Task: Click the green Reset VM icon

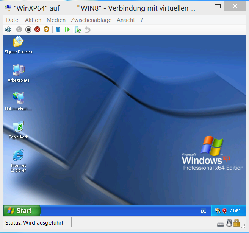Action: 67,30
